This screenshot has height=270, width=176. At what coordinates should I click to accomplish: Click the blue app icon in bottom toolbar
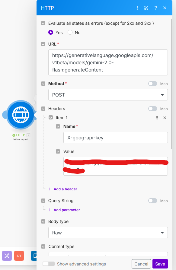click(x=34, y=256)
